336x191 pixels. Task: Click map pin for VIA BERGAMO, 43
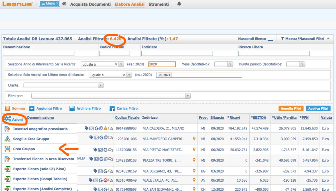point(194,171)
